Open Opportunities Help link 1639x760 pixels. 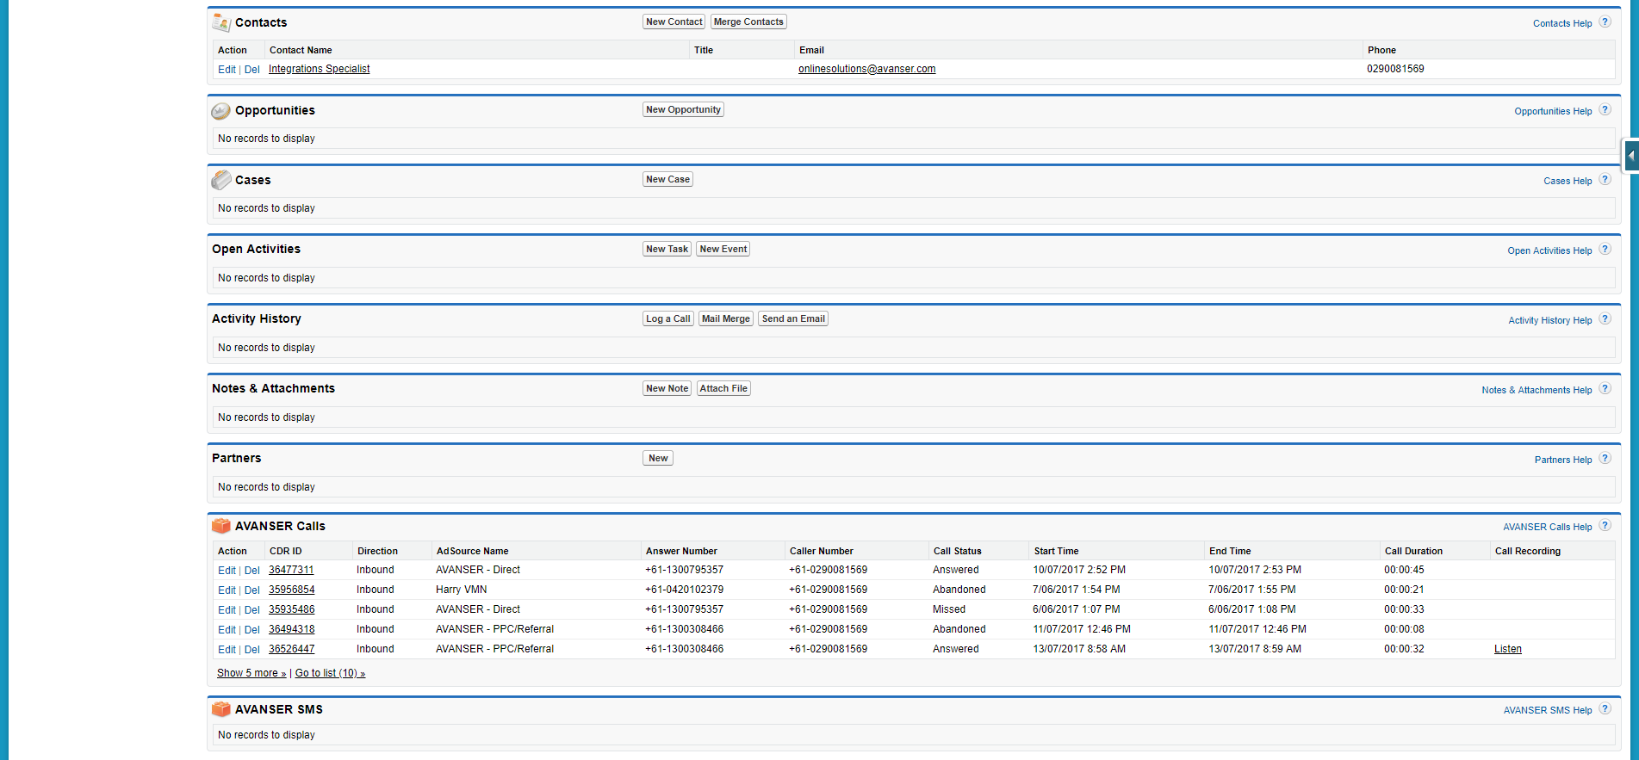[x=1553, y=111]
